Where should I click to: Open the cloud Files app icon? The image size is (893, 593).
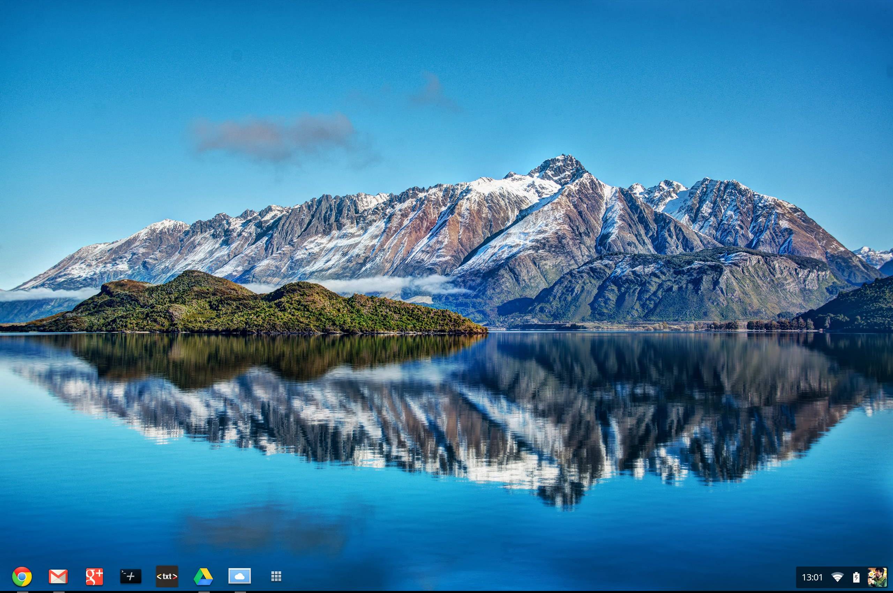[x=239, y=576]
